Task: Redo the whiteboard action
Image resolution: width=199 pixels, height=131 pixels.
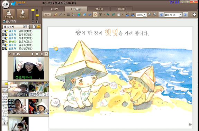Action: click(x=114, y=15)
